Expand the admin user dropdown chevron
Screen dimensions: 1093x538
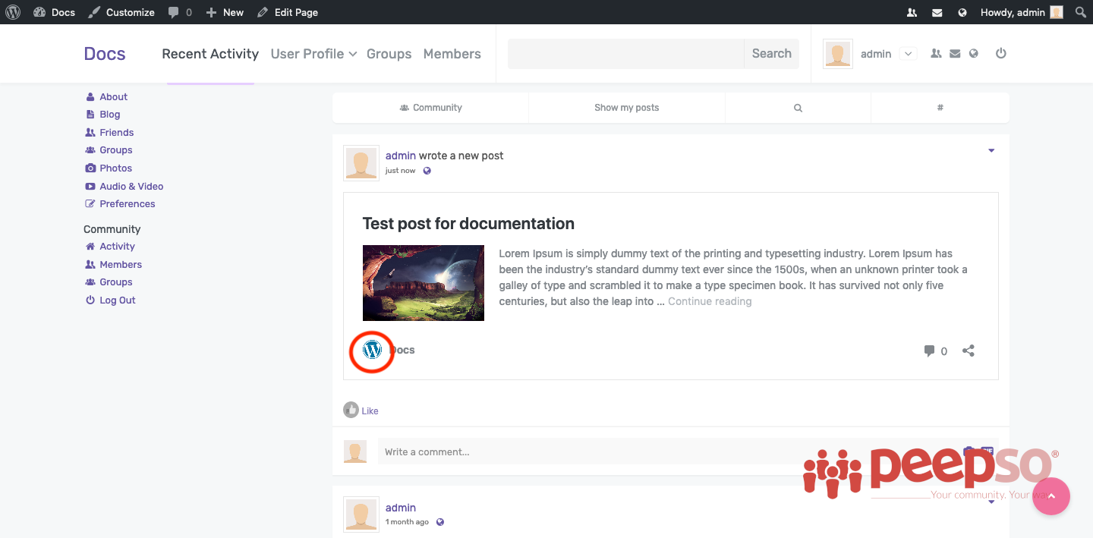click(909, 54)
